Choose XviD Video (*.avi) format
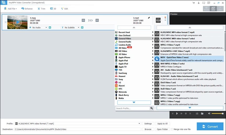The image size is (226, 135). coord(189,90)
